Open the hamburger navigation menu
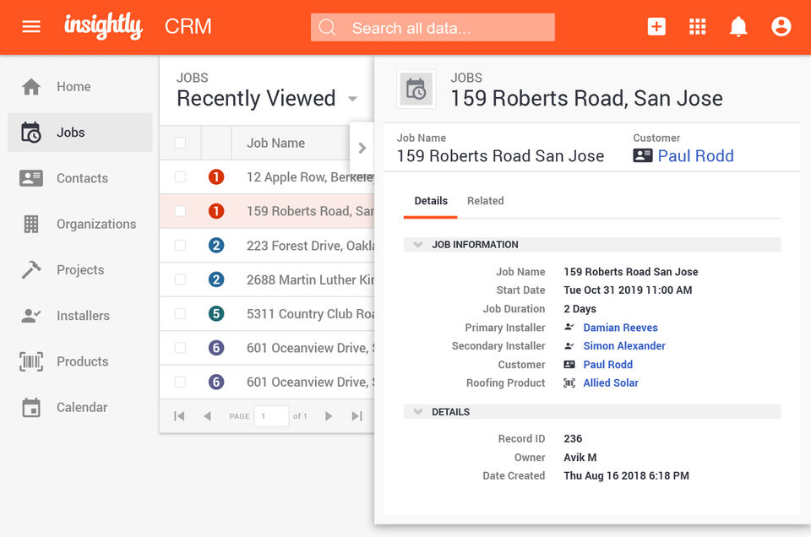The image size is (811, 537). tap(31, 26)
